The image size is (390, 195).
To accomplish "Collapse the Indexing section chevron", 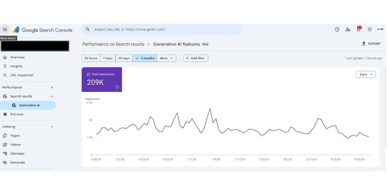I will (x=52, y=127).
